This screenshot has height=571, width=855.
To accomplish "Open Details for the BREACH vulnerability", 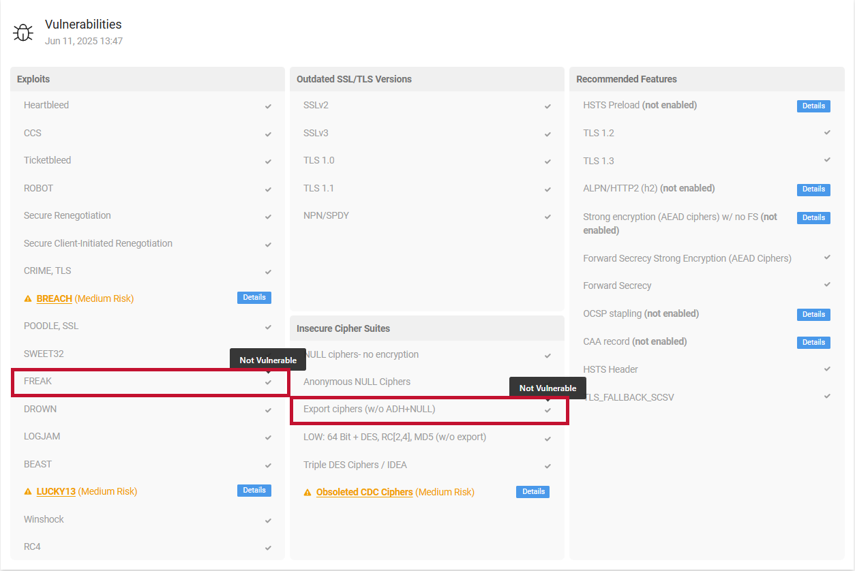I will 254,297.
